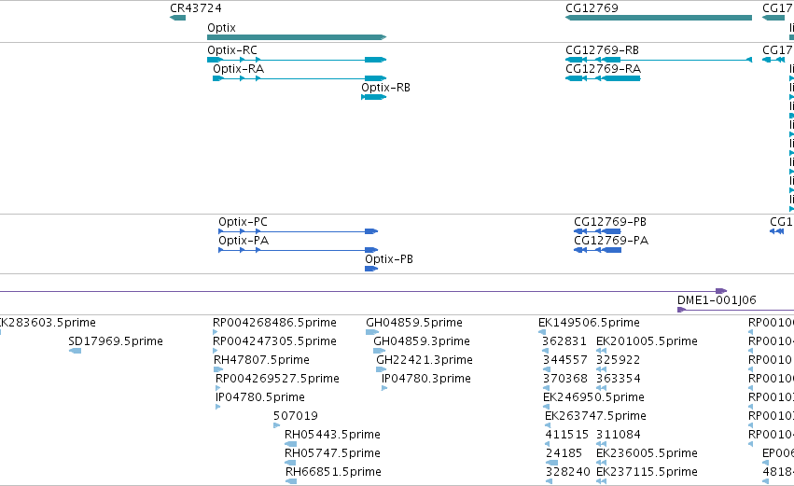794x486 pixels.
Task: Click feature 24185
Action: tap(552, 464)
